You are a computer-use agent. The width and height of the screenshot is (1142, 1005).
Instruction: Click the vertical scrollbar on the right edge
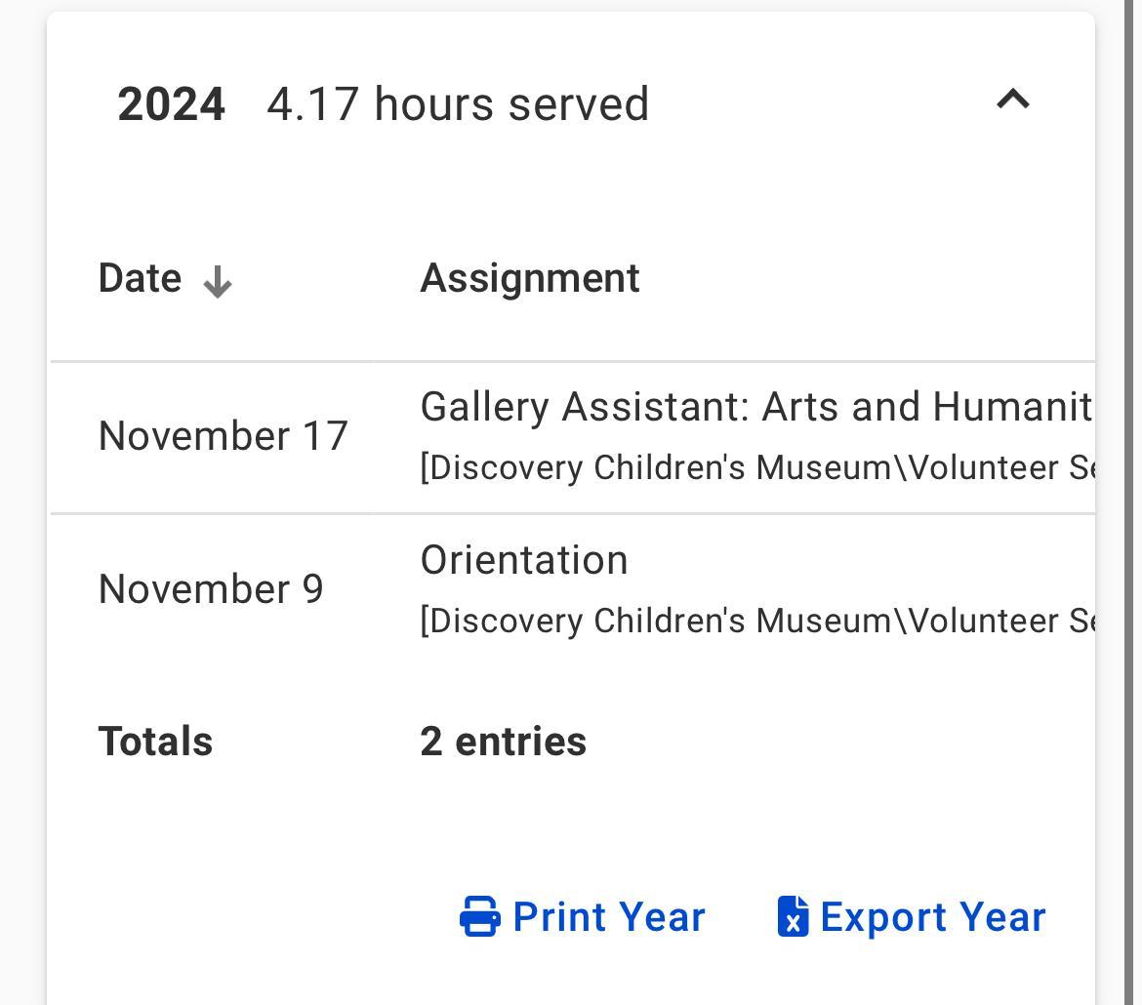pos(1133,488)
